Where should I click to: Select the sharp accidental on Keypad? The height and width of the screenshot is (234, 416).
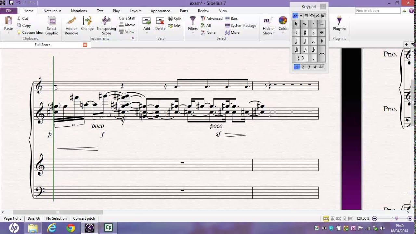click(x=305, y=32)
